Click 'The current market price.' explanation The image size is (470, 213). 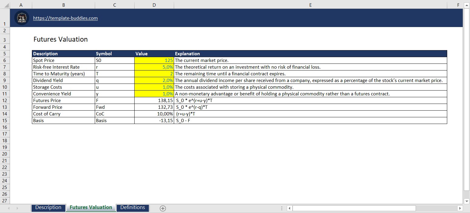[202, 60]
